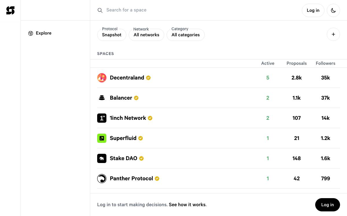
Task: Open Panther Protocol avatar icon
Action: tap(102, 179)
